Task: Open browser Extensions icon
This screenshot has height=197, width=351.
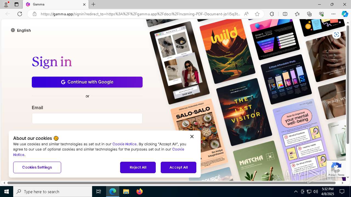Action: click(272, 14)
